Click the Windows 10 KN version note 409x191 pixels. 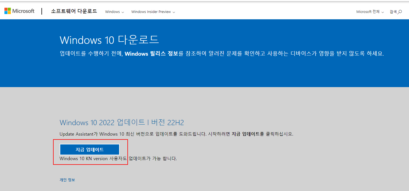coord(118,158)
